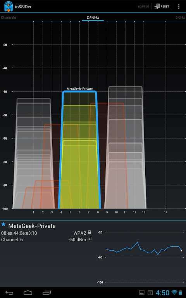Toggle the blue star next to MetaGeek-Private
Screen dimensions: 186x298
click(x=3, y=224)
